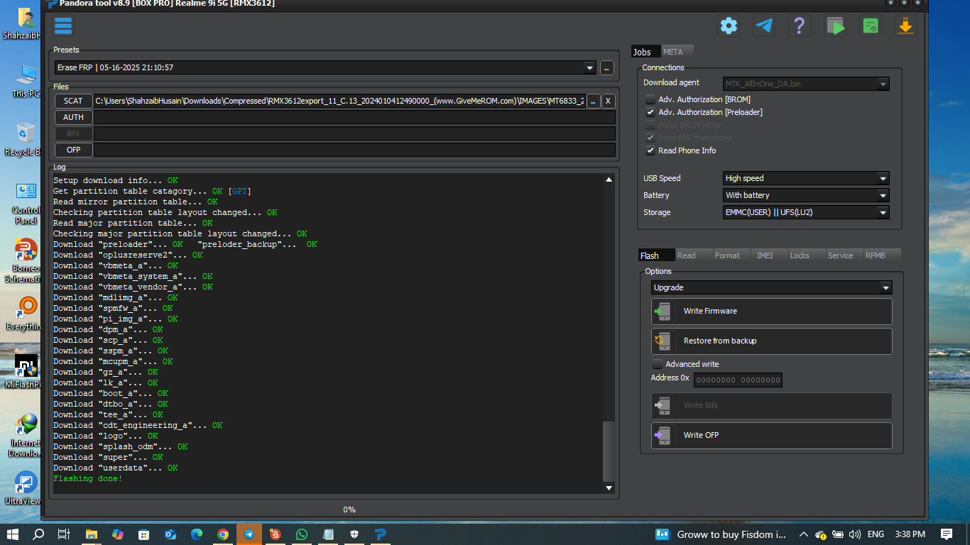This screenshot has height=545, width=970.
Task: Click the Restore from backup label
Action: pyautogui.click(x=720, y=341)
